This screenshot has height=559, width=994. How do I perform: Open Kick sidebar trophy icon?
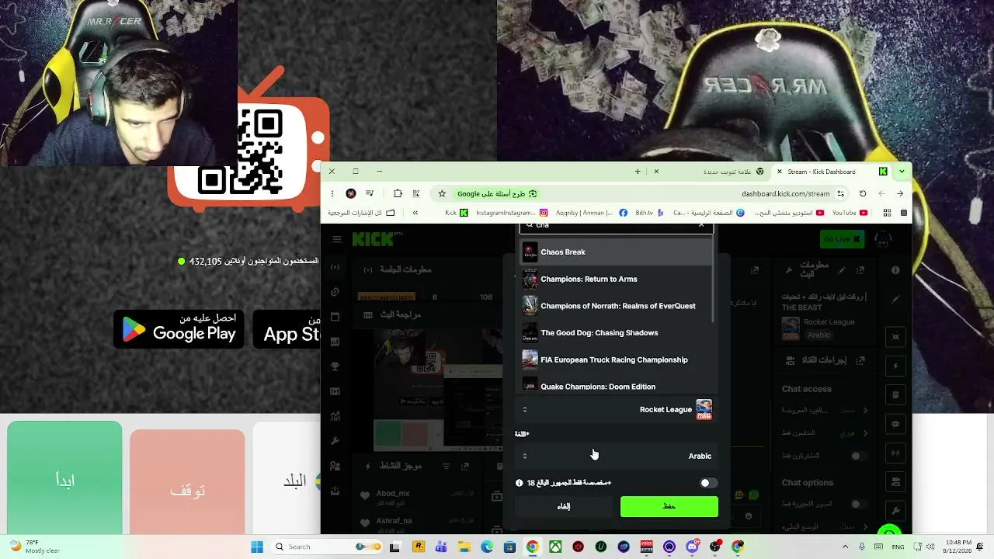335,366
